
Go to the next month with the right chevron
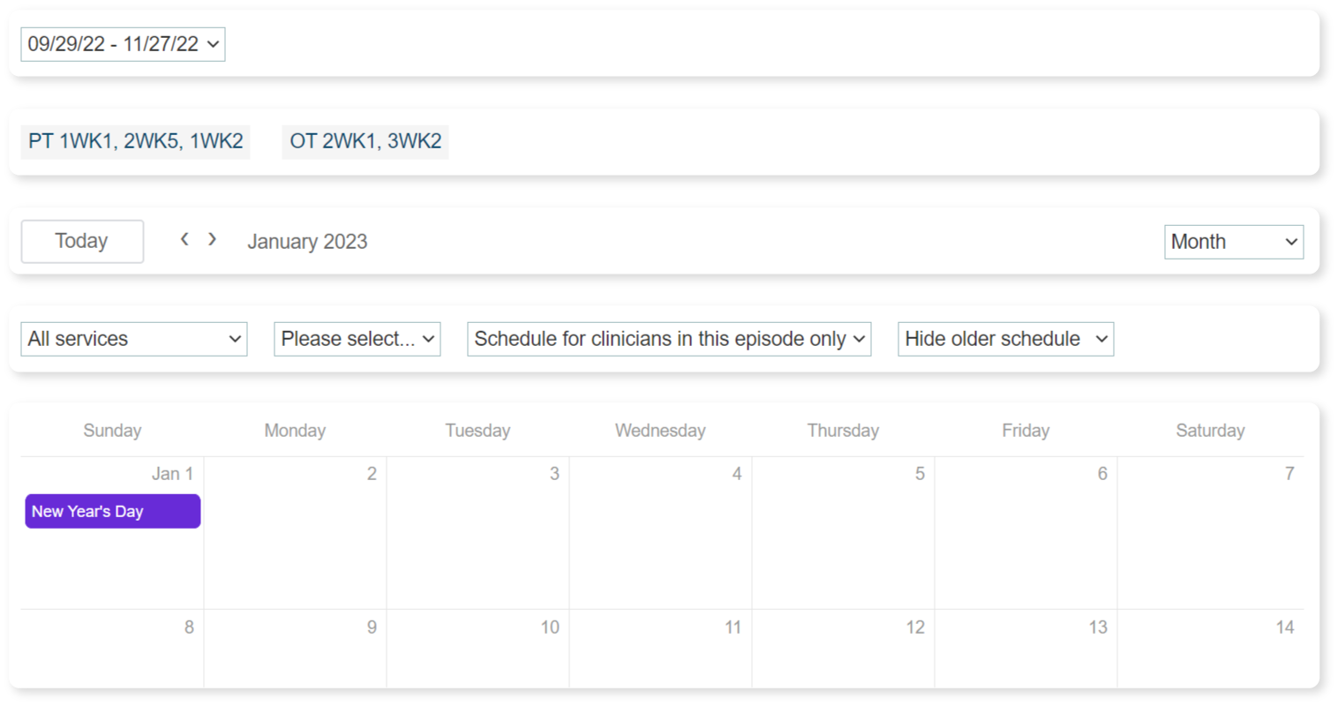tap(212, 239)
